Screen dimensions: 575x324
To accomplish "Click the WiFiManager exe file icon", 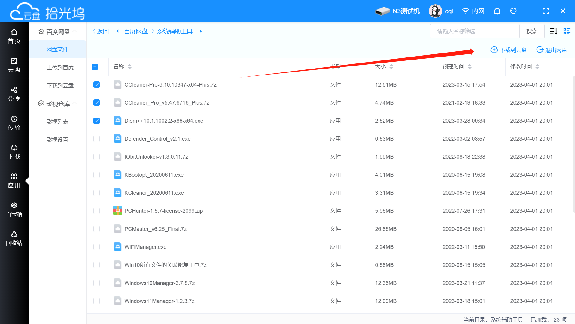I will pyautogui.click(x=118, y=247).
